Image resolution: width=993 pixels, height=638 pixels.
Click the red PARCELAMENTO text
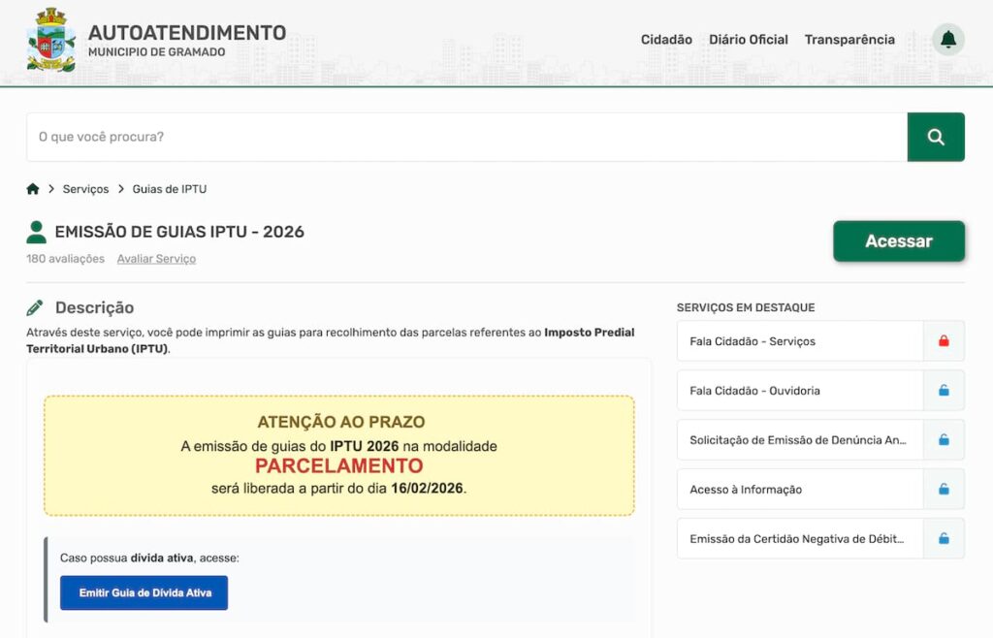[x=338, y=465]
